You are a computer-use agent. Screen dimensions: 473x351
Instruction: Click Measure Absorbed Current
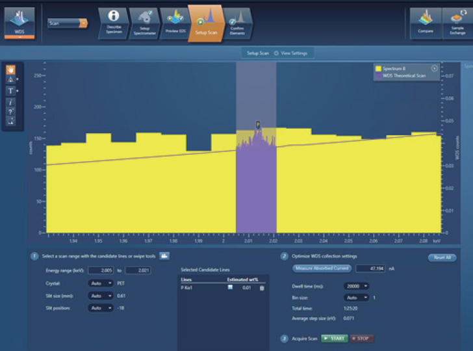pyautogui.click(x=323, y=268)
